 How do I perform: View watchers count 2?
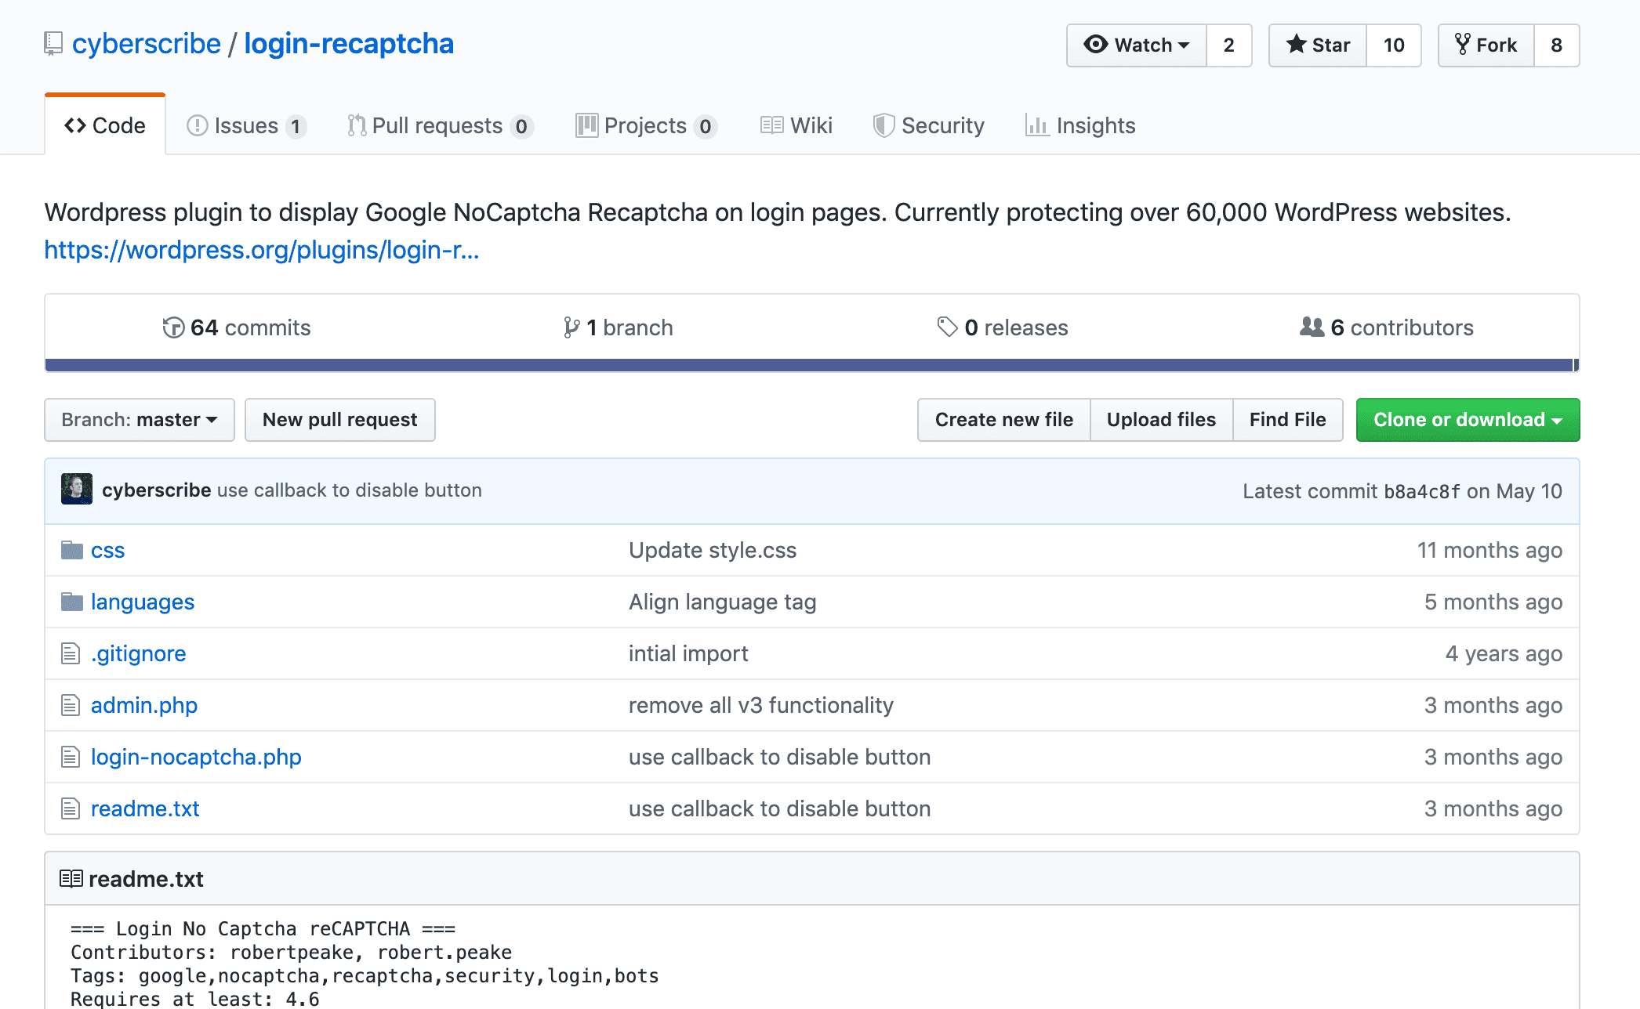[1228, 45]
